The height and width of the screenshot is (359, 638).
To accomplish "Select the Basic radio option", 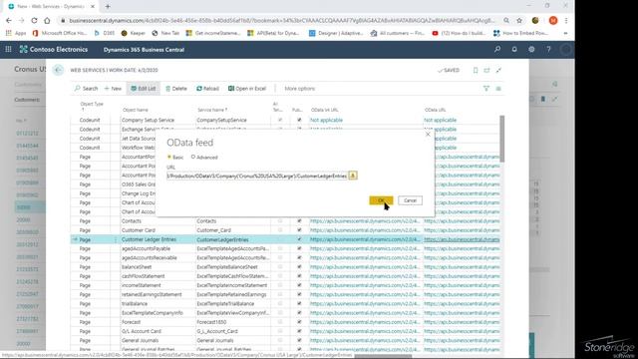I will click(x=175, y=158).
